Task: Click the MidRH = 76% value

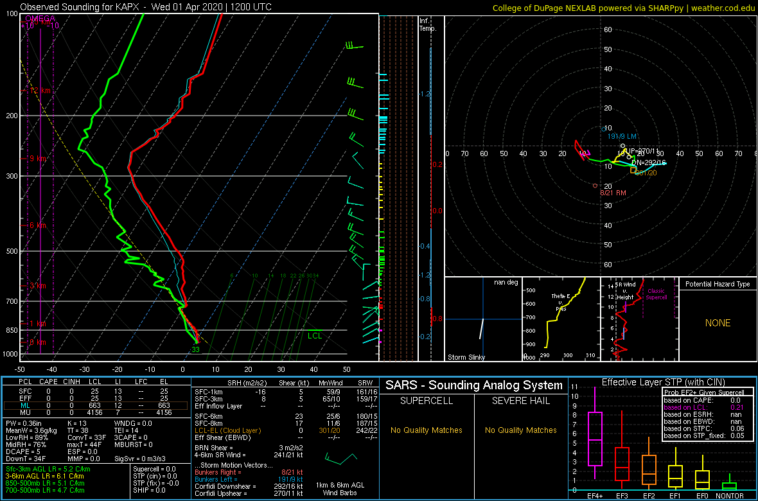Action: pos(26,444)
